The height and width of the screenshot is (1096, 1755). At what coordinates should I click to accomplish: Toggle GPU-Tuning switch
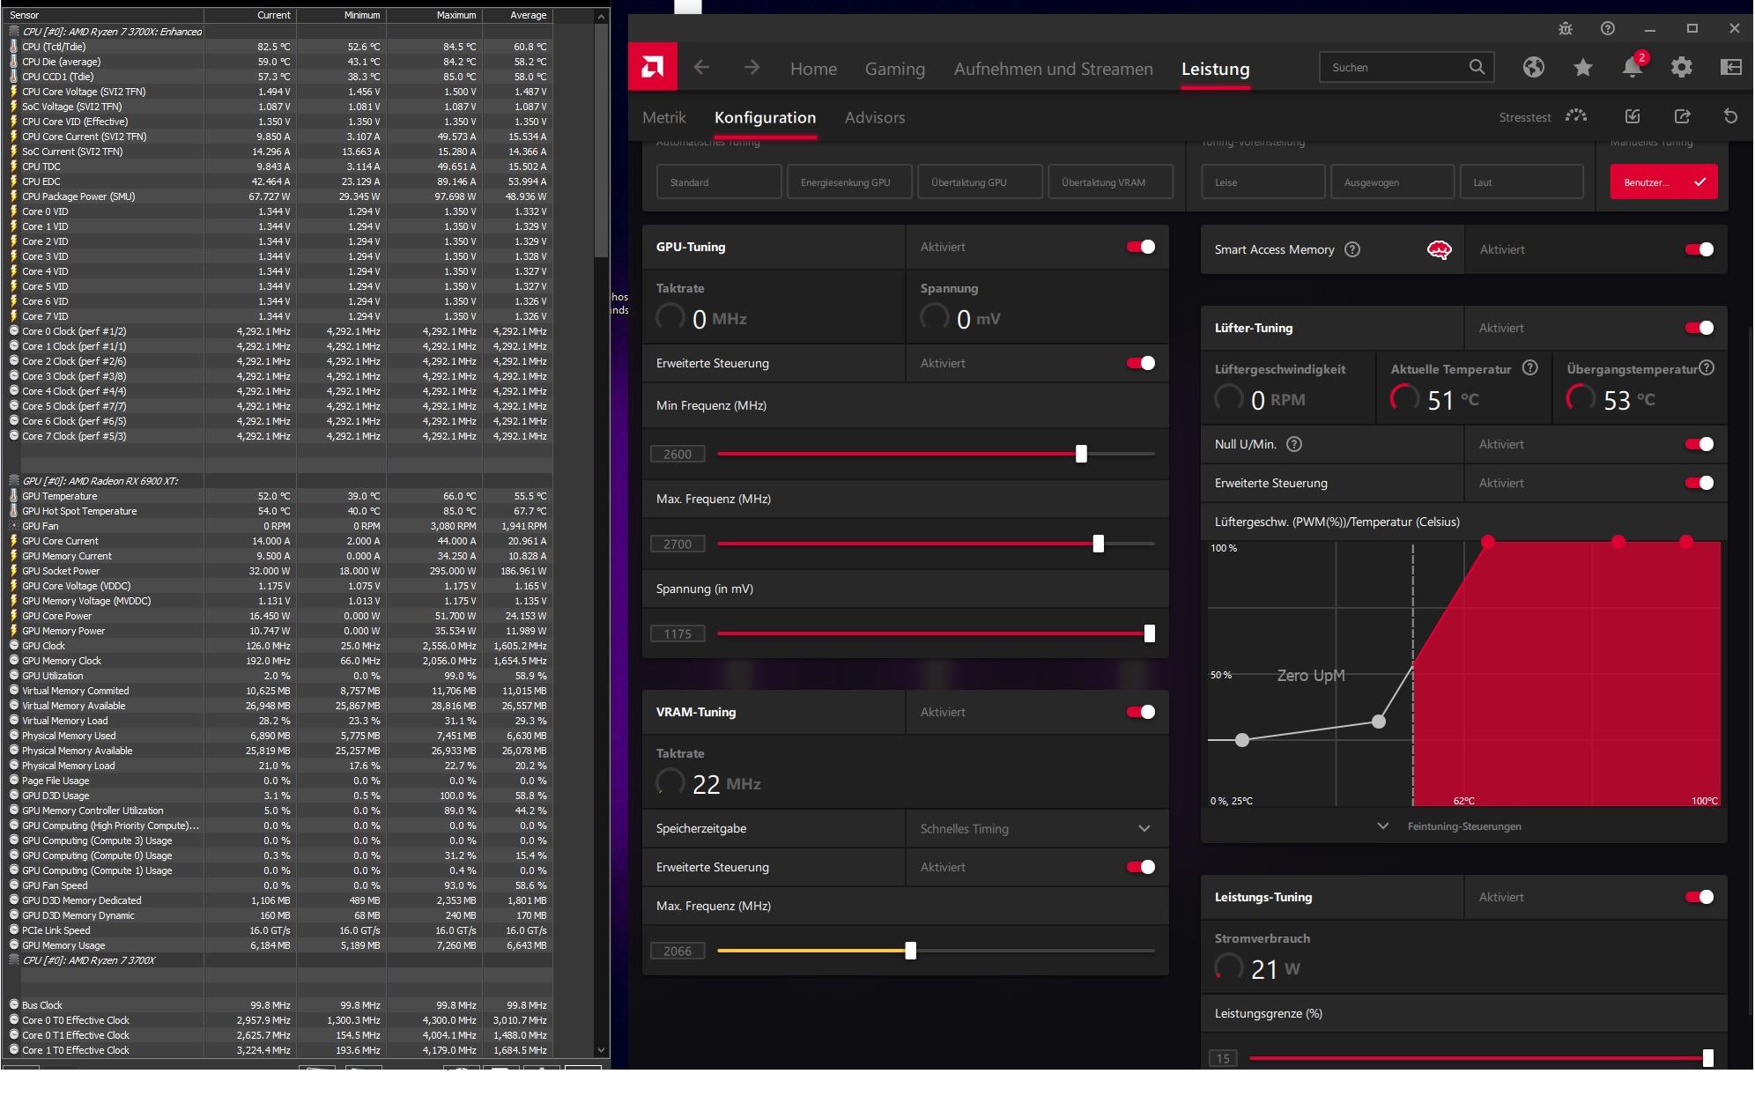(1141, 247)
